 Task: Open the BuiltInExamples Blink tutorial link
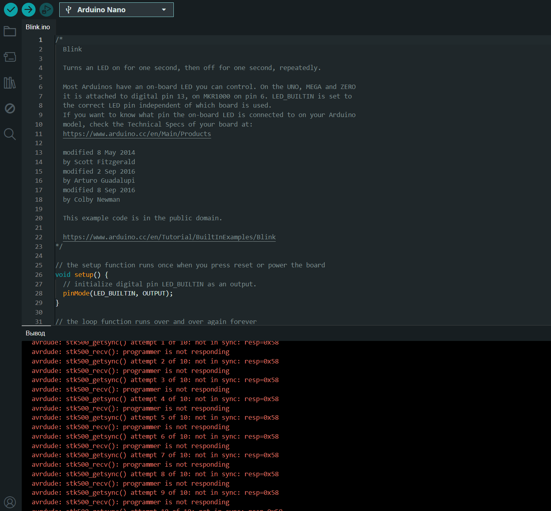coord(169,237)
